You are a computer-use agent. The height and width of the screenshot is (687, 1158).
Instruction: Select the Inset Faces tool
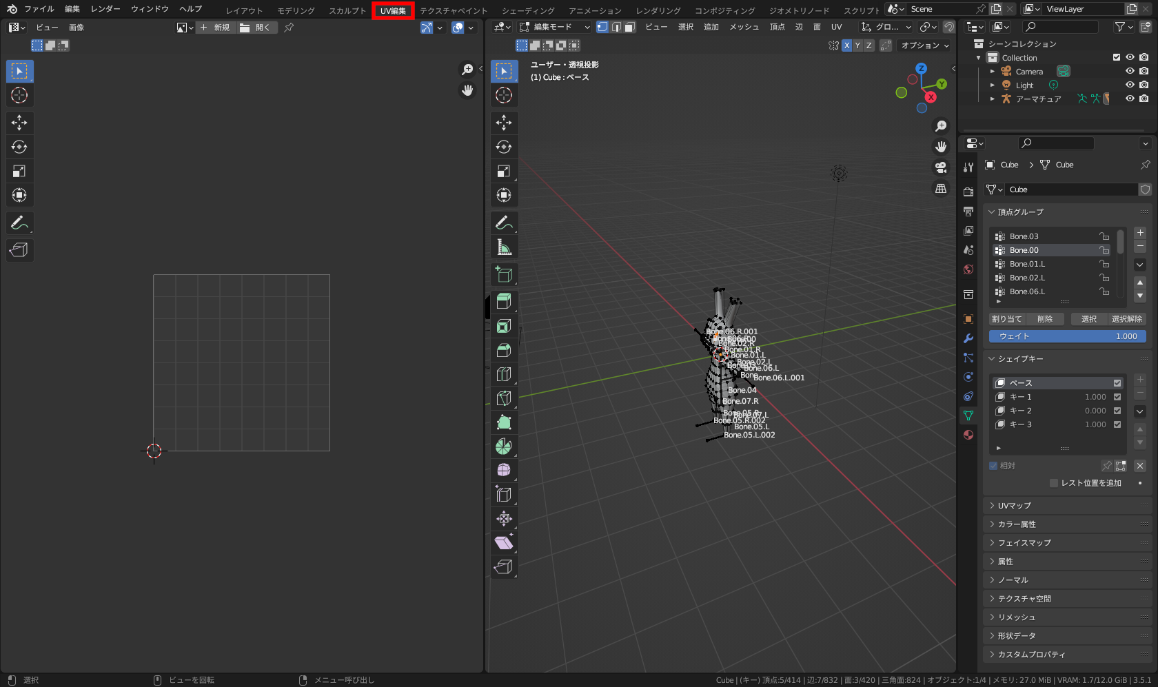504,326
